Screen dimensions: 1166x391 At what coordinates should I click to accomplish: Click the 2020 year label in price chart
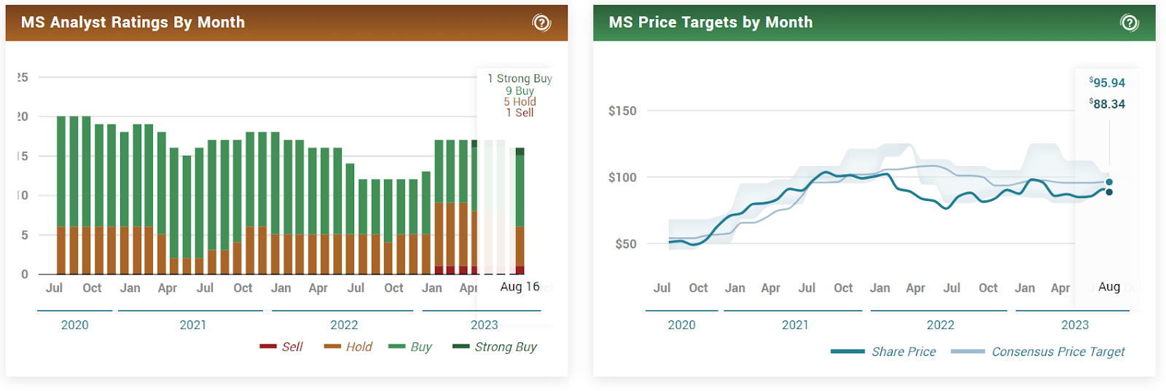[x=681, y=325]
